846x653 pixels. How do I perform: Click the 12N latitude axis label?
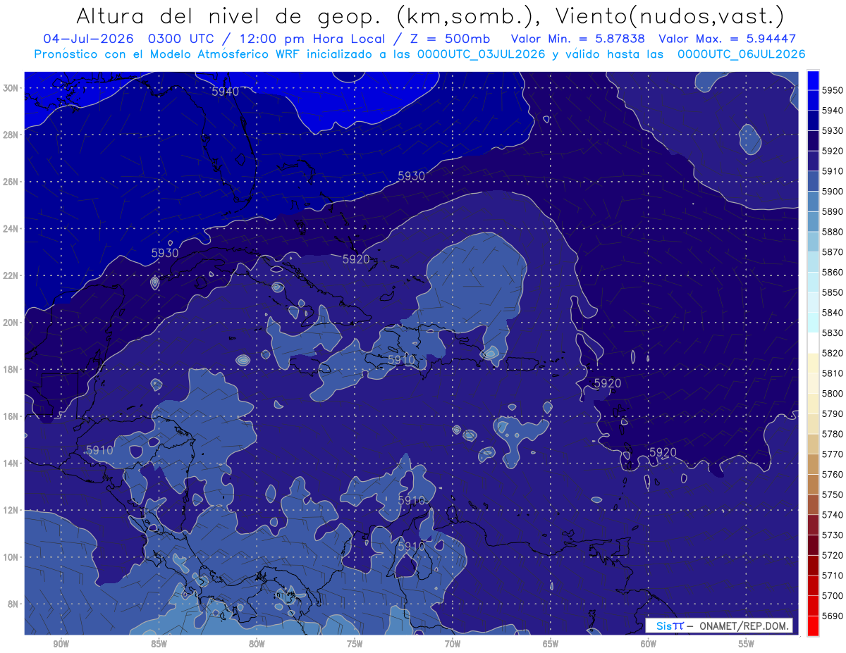tap(11, 510)
